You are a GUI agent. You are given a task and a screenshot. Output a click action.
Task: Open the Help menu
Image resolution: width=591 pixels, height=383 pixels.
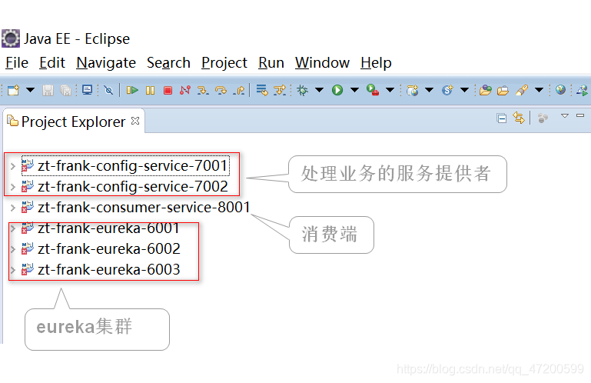(x=376, y=62)
